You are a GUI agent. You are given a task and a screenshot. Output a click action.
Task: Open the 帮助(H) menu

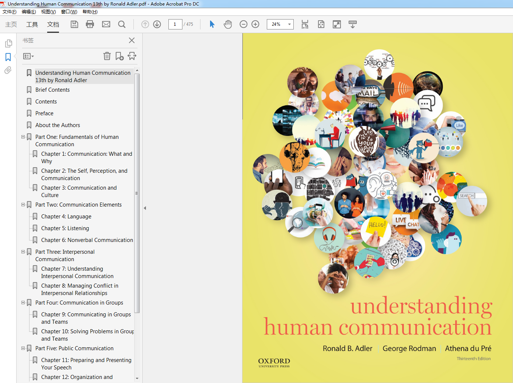[x=90, y=12]
